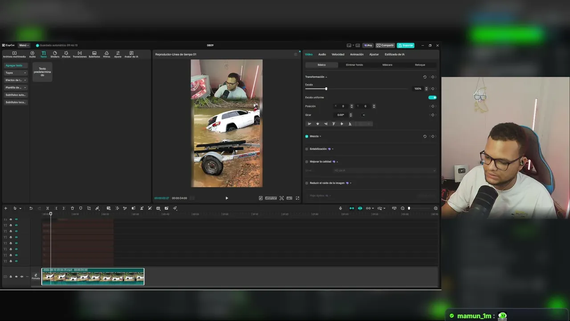Toggle Escala uniforme switch
570x321 pixels.
pyautogui.click(x=432, y=97)
